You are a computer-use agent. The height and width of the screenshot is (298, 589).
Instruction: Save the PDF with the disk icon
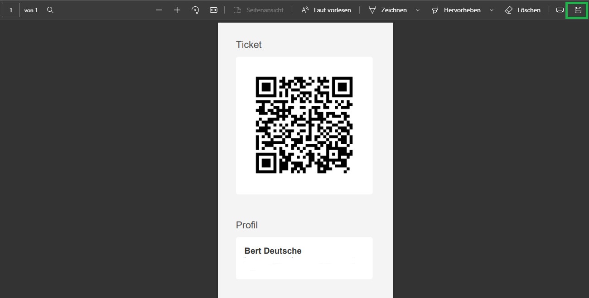pyautogui.click(x=578, y=10)
